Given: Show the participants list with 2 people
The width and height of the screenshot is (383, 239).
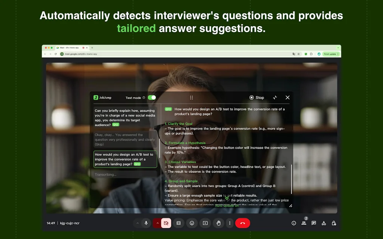Looking at the screenshot, I should (304, 223).
